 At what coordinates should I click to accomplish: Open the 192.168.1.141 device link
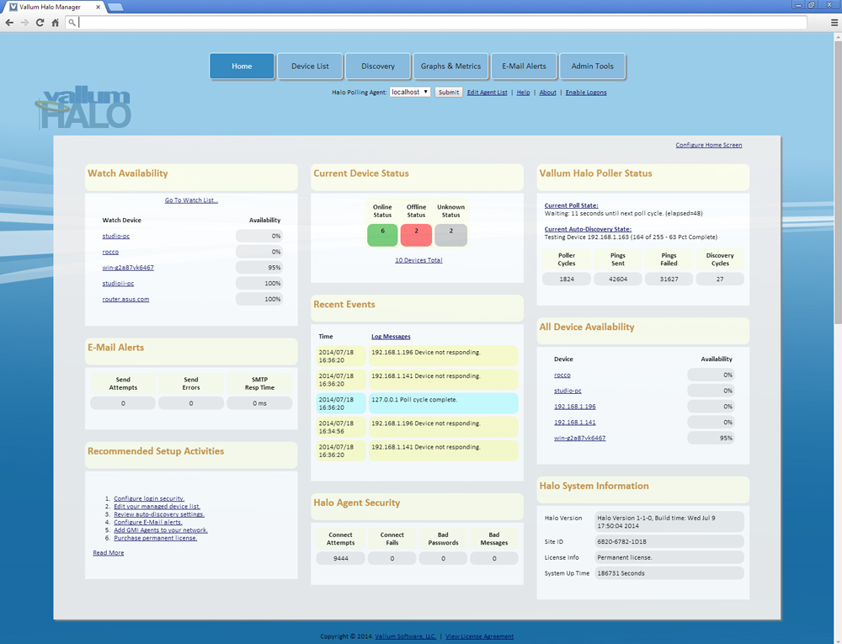(574, 423)
